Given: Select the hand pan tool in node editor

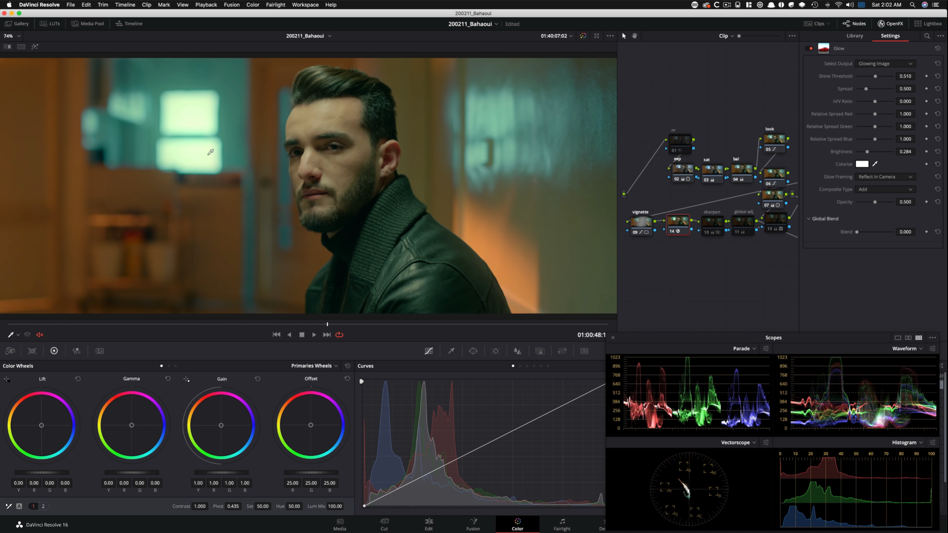Looking at the screenshot, I should click(635, 36).
